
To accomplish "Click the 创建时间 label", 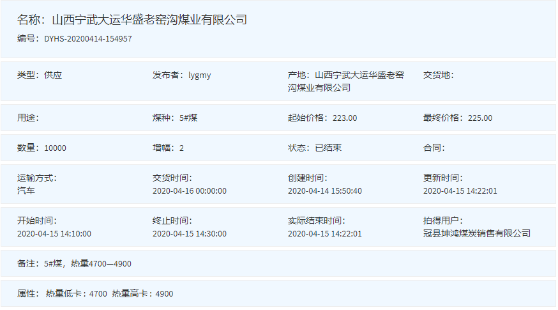I will click(308, 178).
